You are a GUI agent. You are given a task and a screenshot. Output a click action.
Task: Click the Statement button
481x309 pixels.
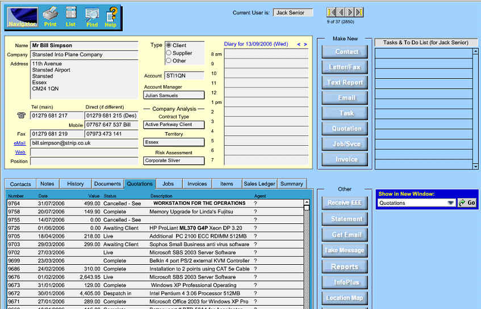click(x=345, y=219)
